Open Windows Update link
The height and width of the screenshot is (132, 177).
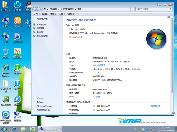tap(44, 106)
